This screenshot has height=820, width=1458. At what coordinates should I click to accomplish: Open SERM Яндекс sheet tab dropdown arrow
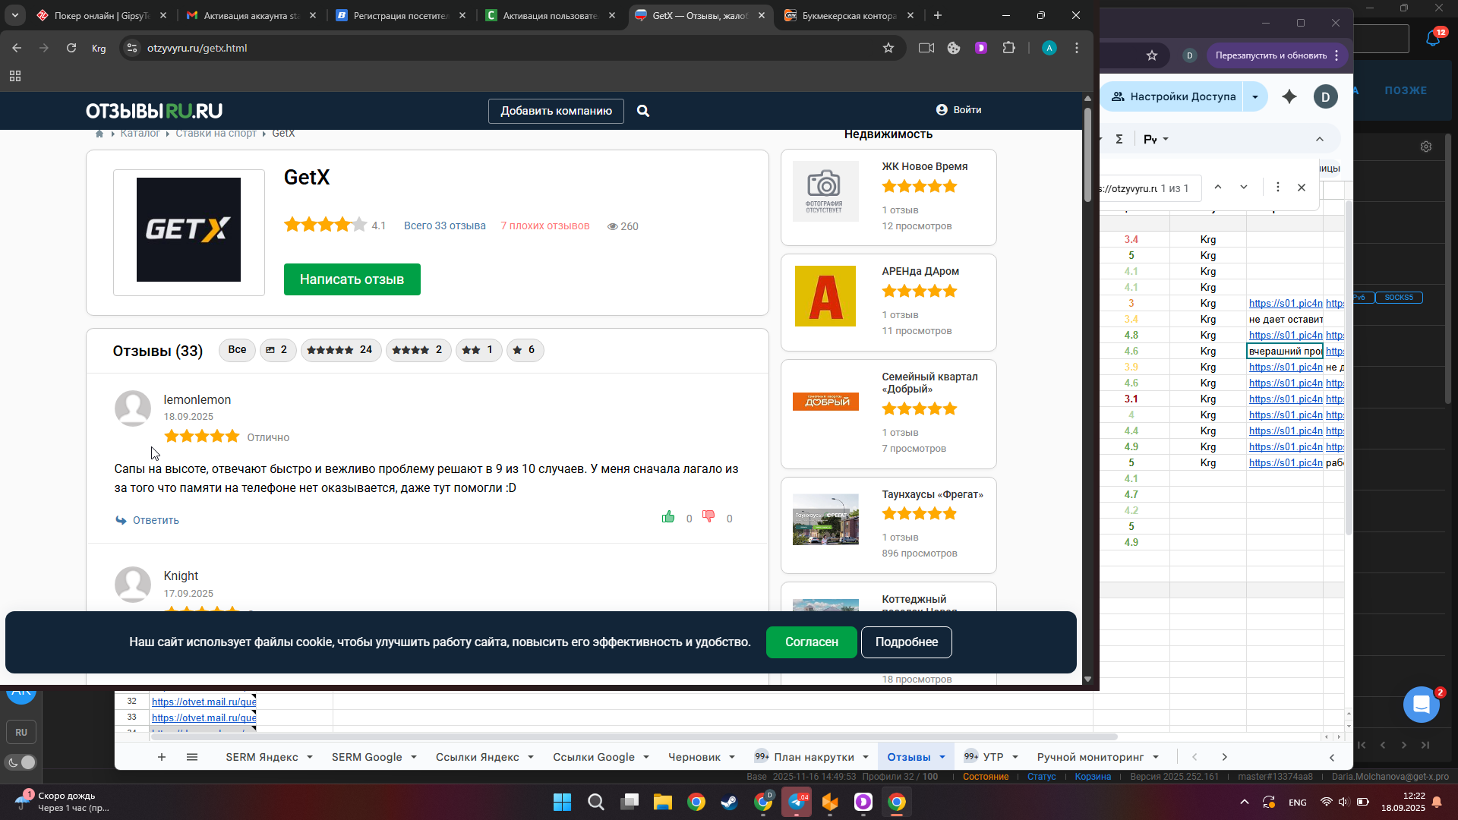click(x=310, y=757)
